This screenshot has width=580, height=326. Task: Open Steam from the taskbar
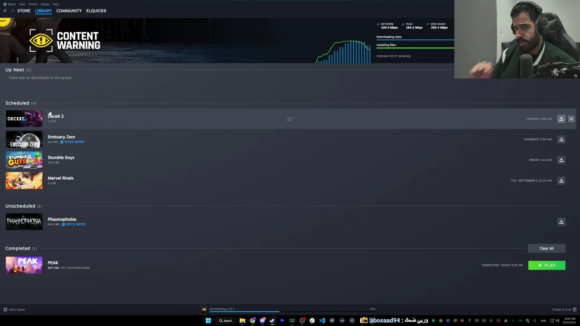pyautogui.click(x=272, y=321)
